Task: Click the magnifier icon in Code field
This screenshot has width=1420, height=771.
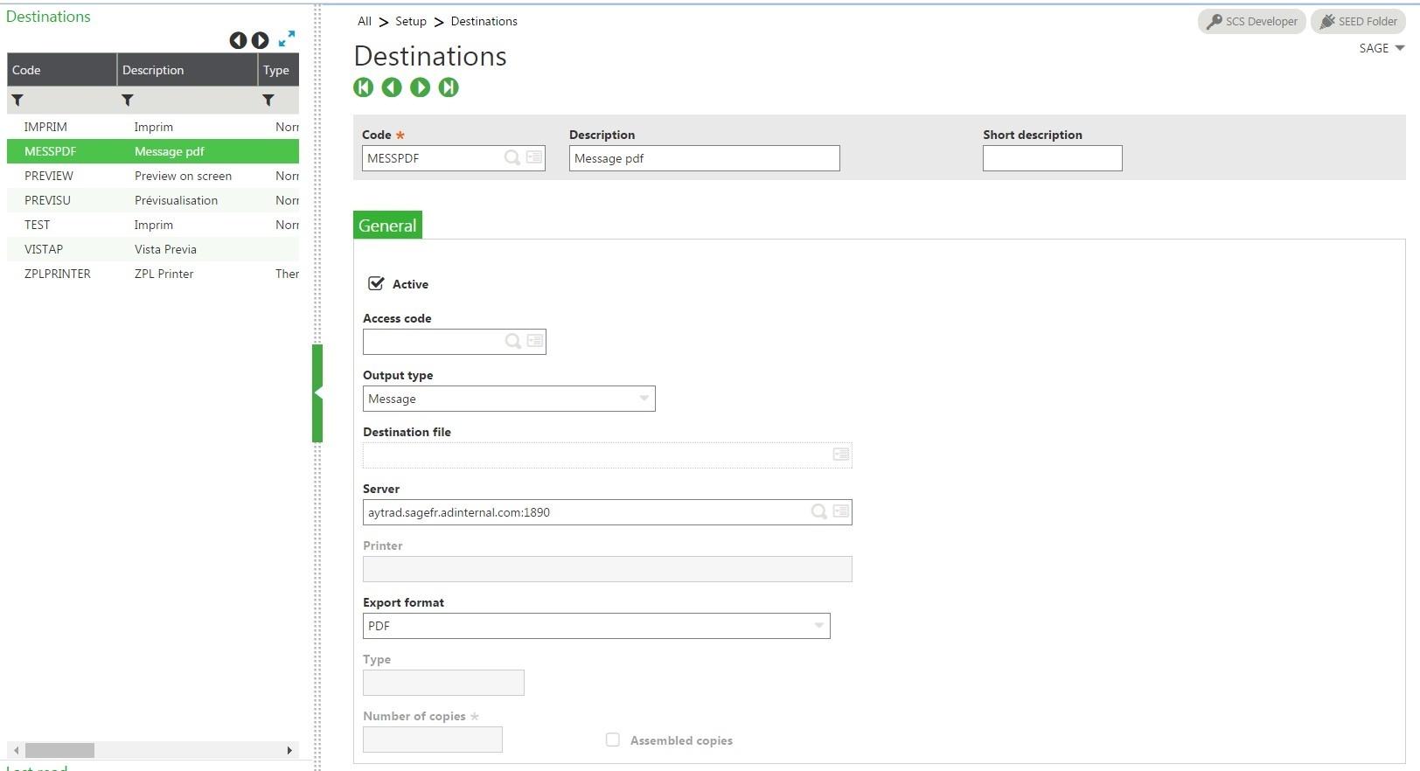Action: [x=512, y=157]
